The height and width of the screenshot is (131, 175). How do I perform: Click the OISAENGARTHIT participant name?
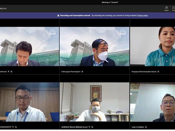coord(5,127)
